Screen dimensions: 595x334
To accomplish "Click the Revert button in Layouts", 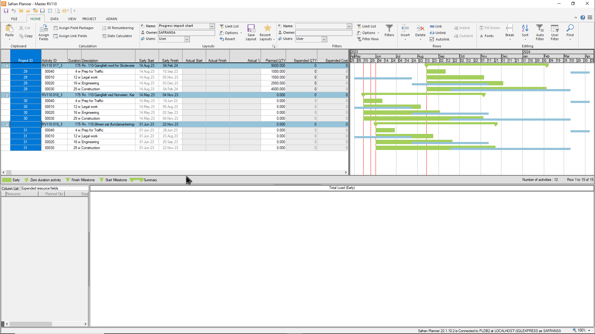I will pyautogui.click(x=228, y=39).
